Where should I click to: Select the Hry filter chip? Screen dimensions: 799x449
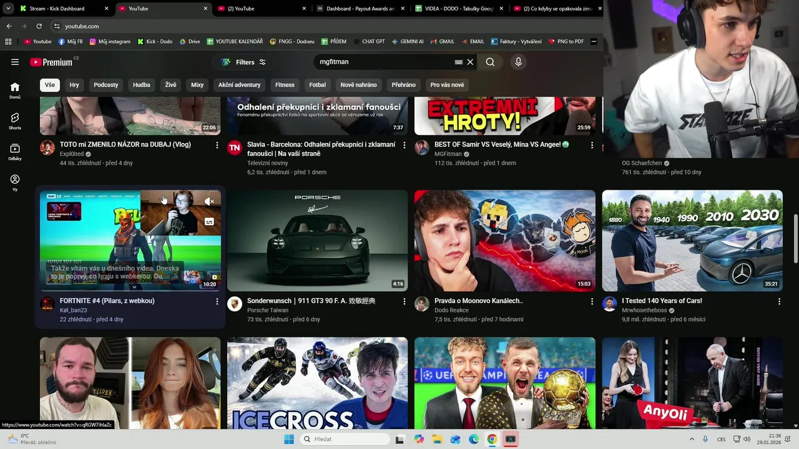pyautogui.click(x=74, y=85)
